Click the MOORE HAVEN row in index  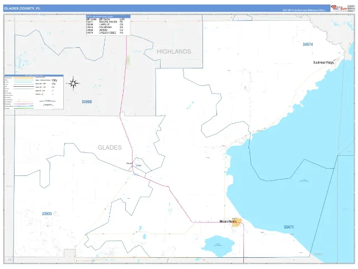point(105,22)
